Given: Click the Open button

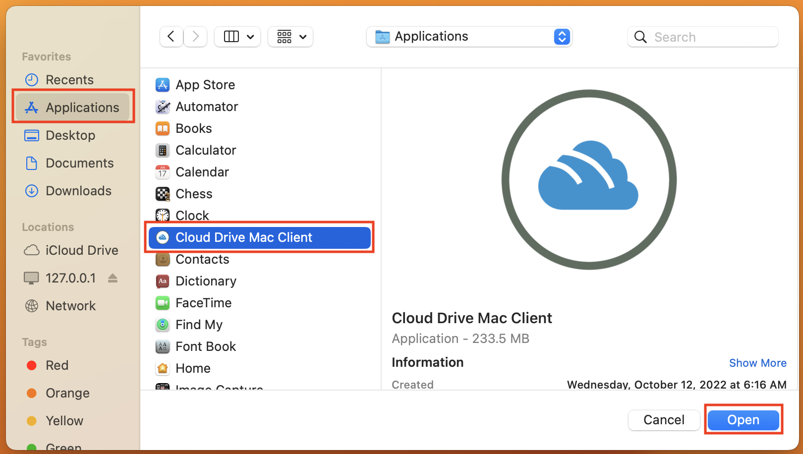Looking at the screenshot, I should pyautogui.click(x=743, y=420).
